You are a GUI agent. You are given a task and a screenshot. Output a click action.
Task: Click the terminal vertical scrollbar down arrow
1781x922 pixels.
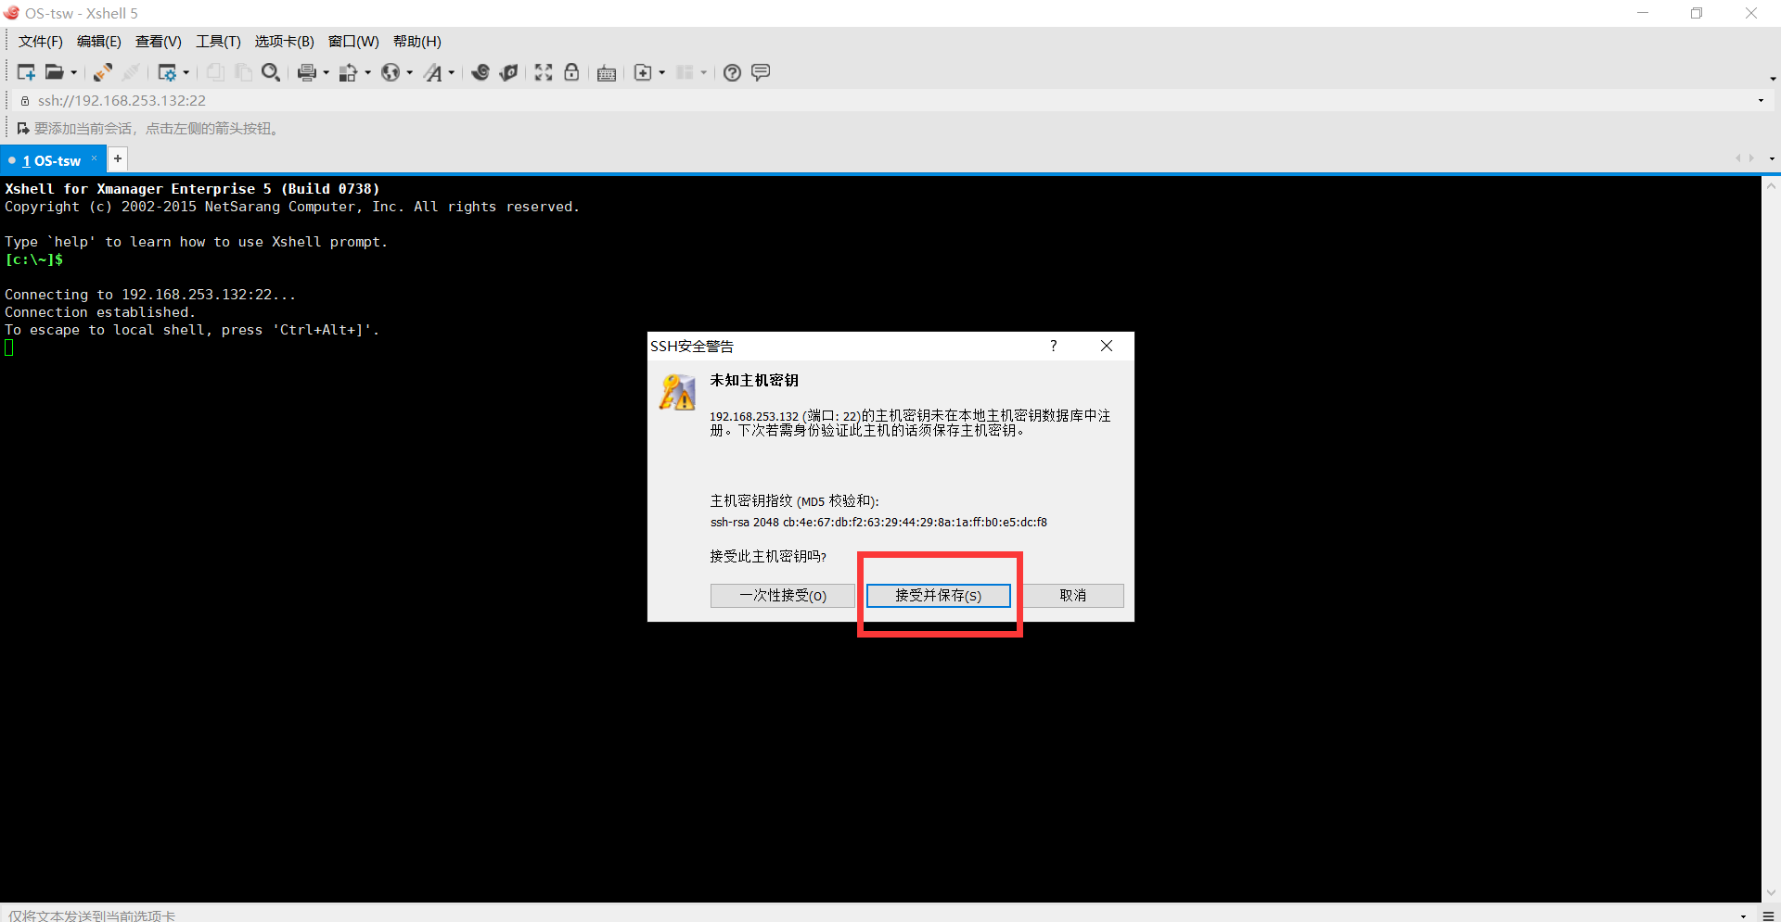(1771, 892)
